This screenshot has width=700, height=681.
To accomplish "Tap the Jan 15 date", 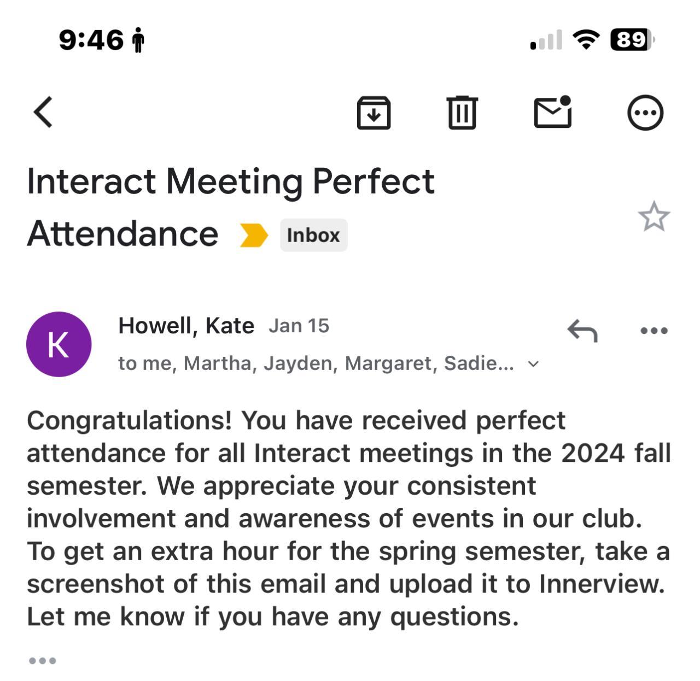I will point(299,326).
